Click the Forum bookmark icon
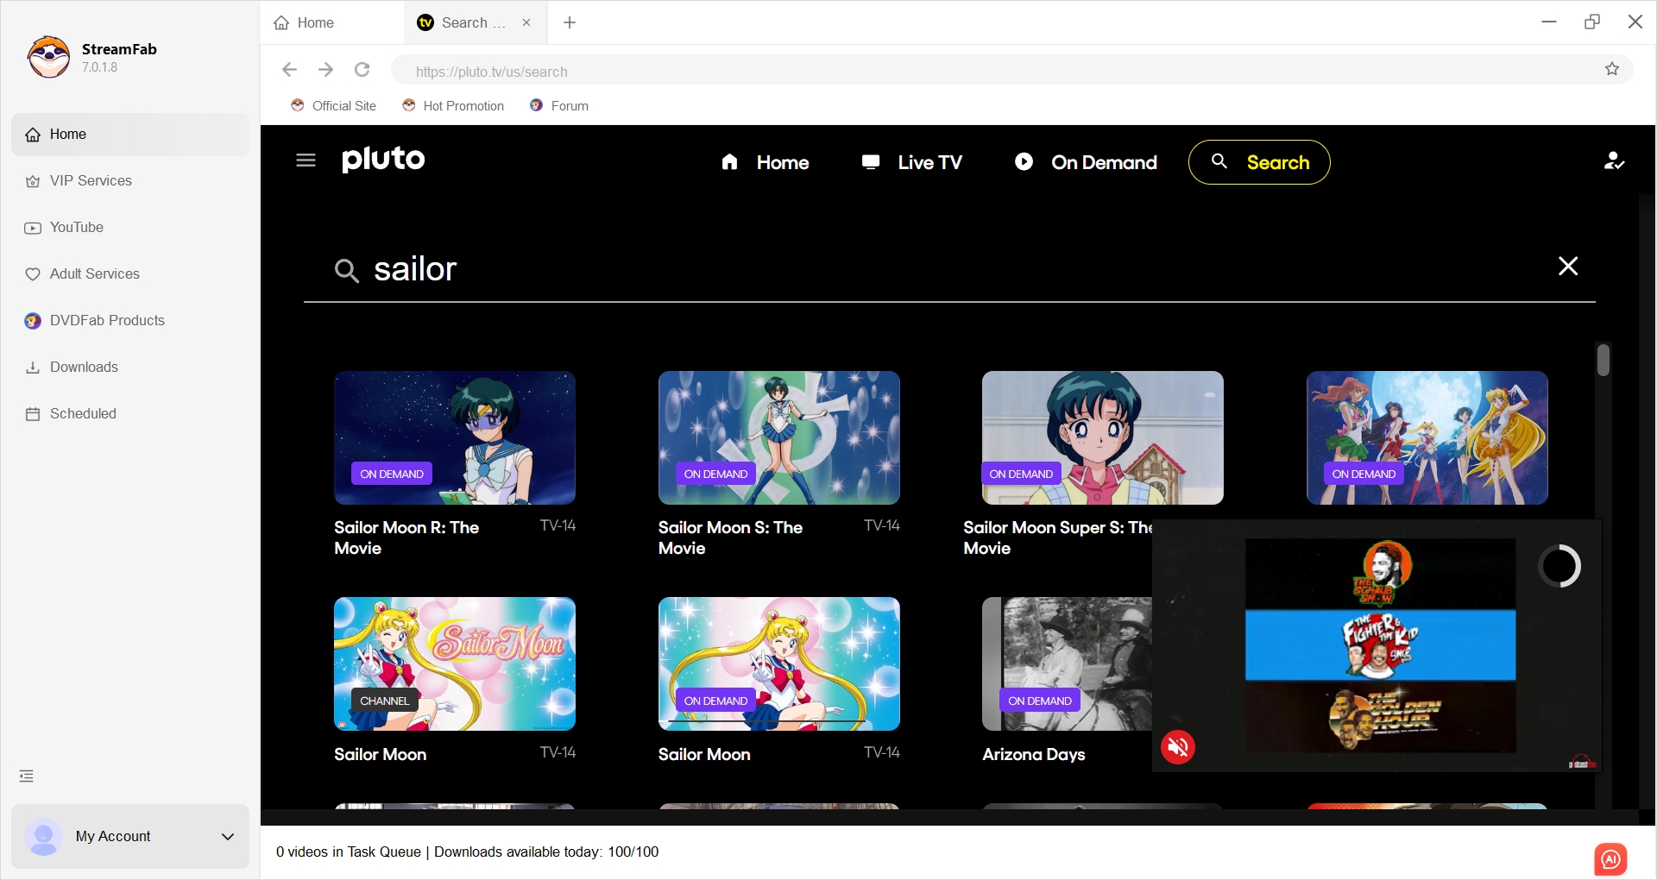Screen dimensions: 1657x880 [536, 105]
